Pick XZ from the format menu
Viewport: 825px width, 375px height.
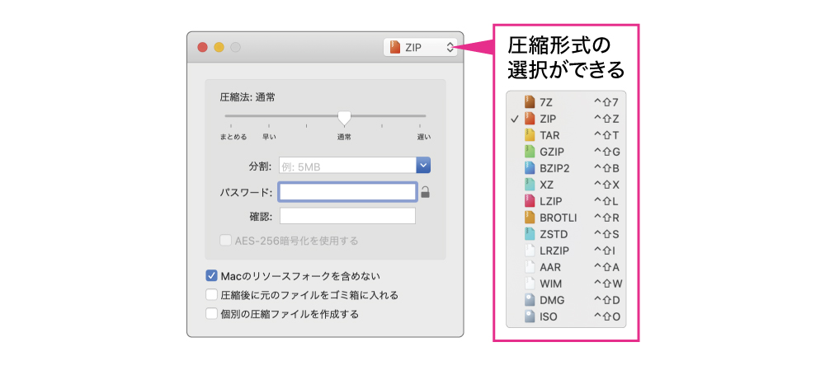[566, 185]
